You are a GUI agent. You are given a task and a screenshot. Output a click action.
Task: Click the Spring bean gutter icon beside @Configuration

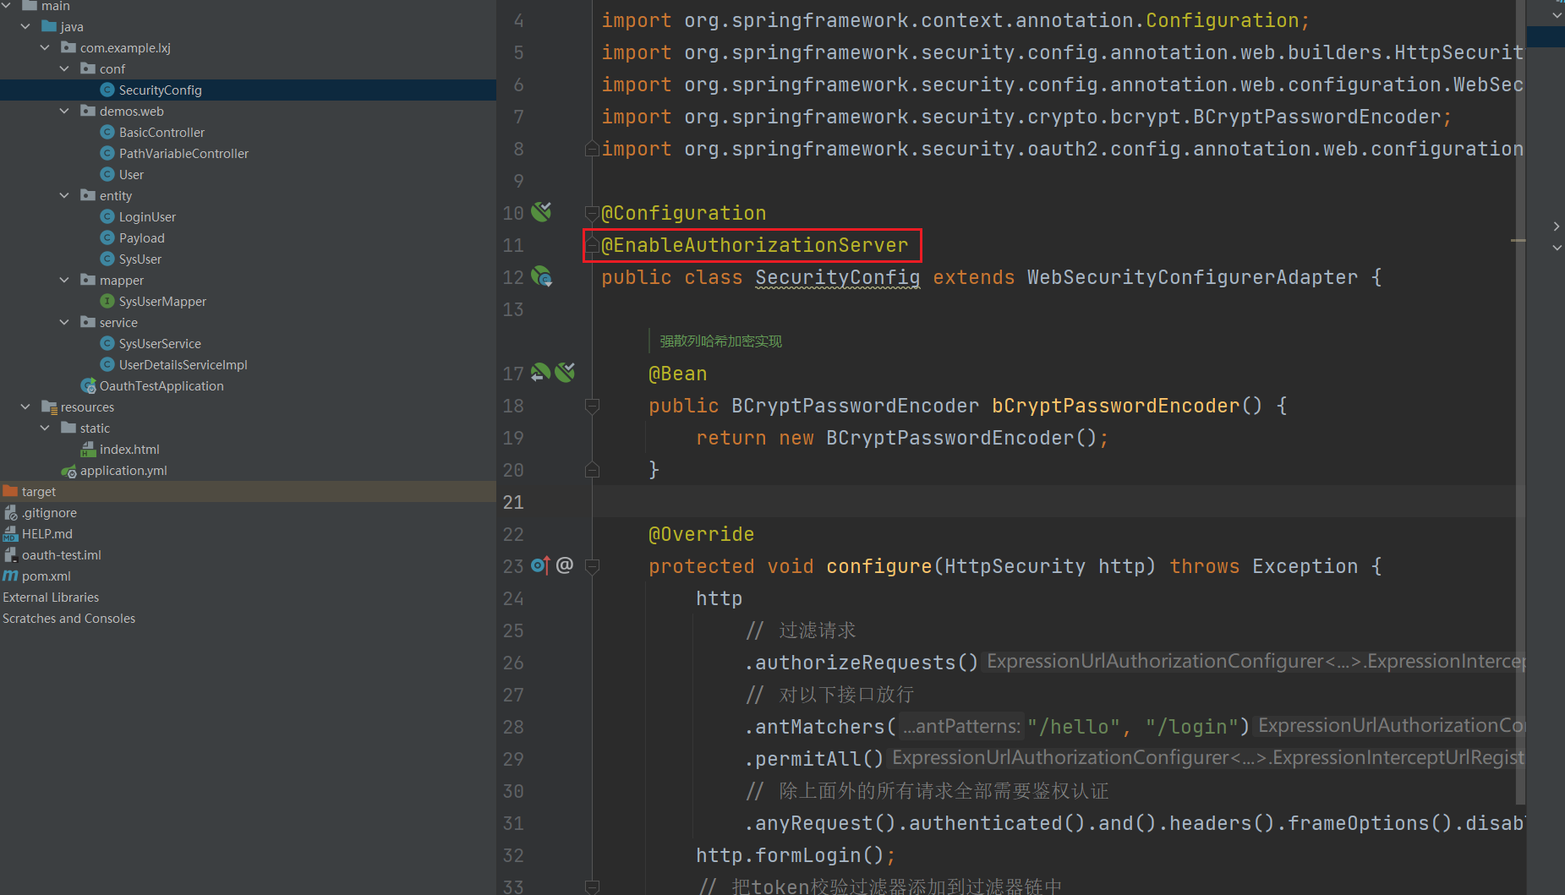click(x=541, y=212)
